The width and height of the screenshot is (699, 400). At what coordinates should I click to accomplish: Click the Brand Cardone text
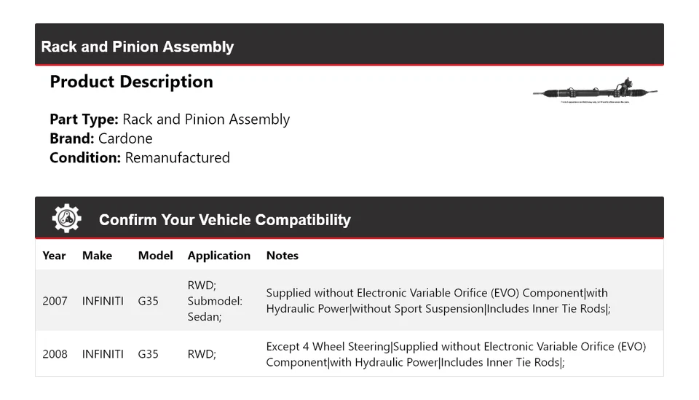pos(101,138)
